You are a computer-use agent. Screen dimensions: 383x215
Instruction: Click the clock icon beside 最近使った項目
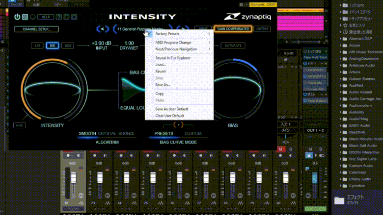point(345,32)
